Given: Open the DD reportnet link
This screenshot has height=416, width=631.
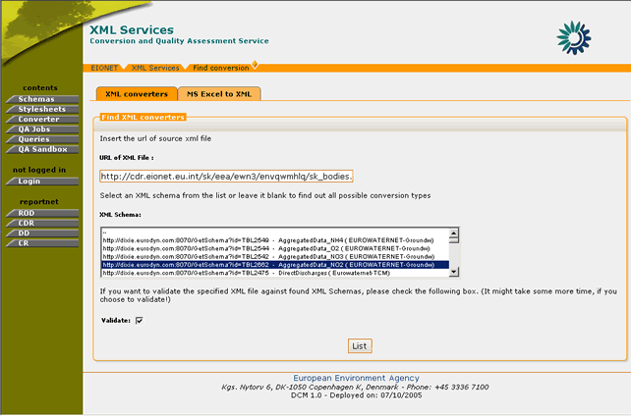Looking at the screenshot, I should 42,234.
